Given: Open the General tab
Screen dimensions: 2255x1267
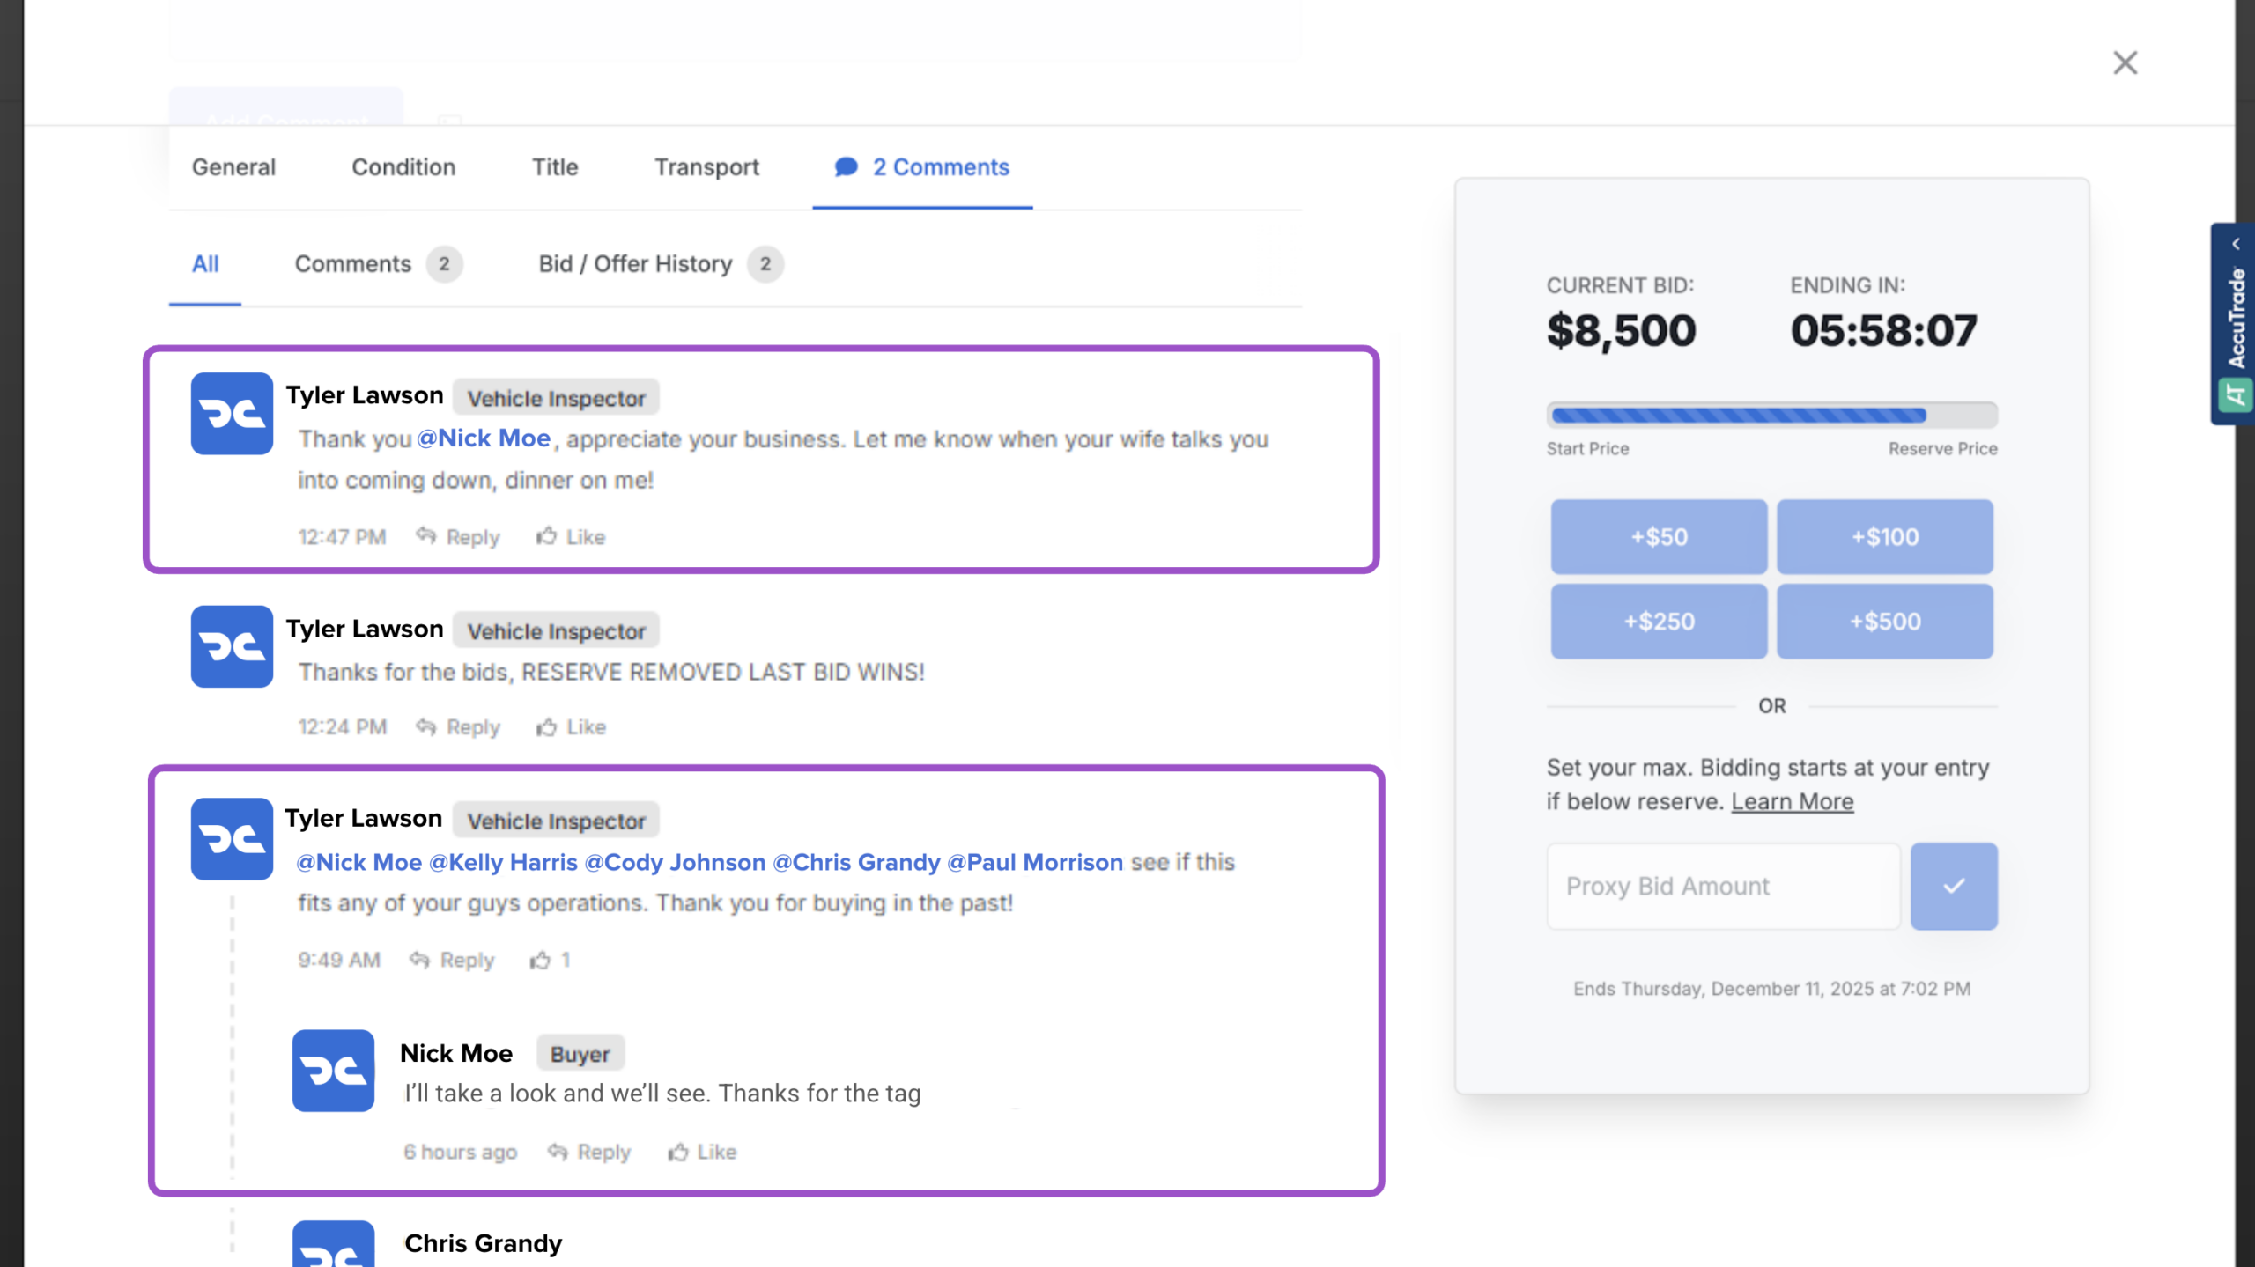Looking at the screenshot, I should pos(233,167).
